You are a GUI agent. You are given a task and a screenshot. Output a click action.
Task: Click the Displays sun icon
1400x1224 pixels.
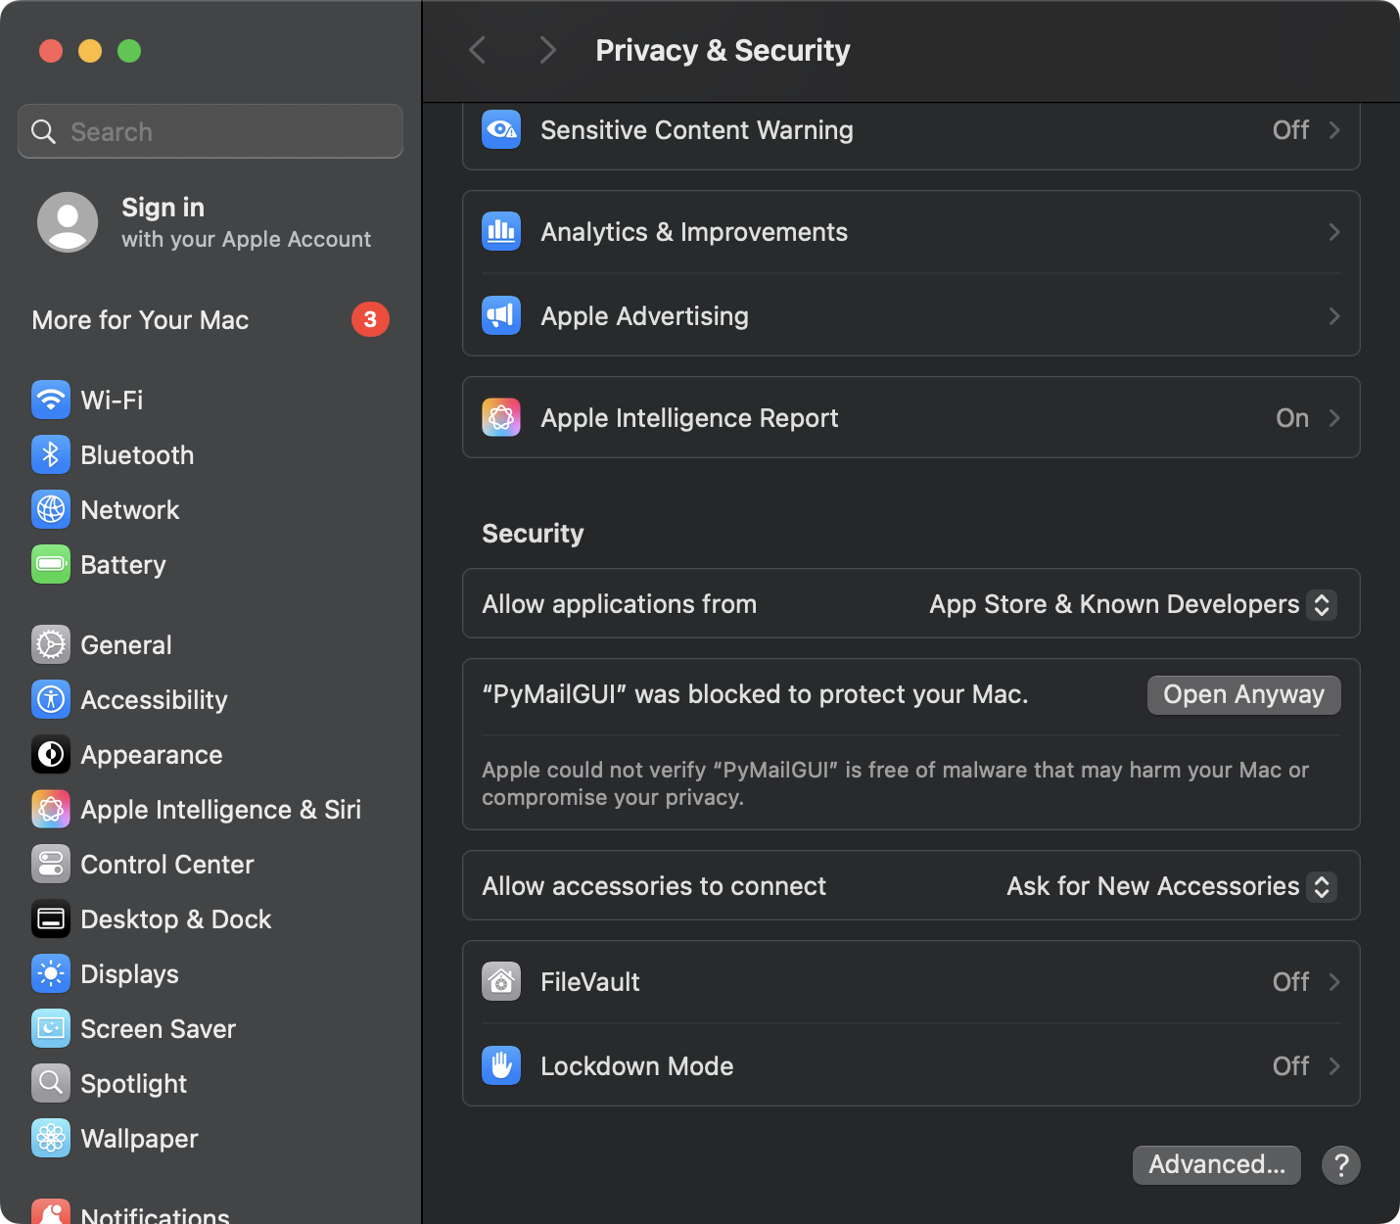coord(51,973)
